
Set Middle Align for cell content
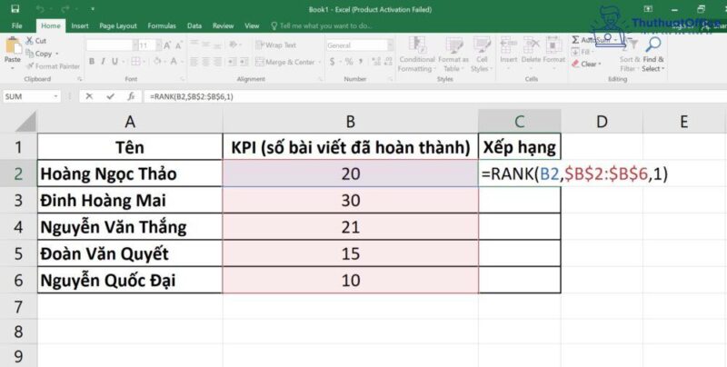(x=206, y=45)
